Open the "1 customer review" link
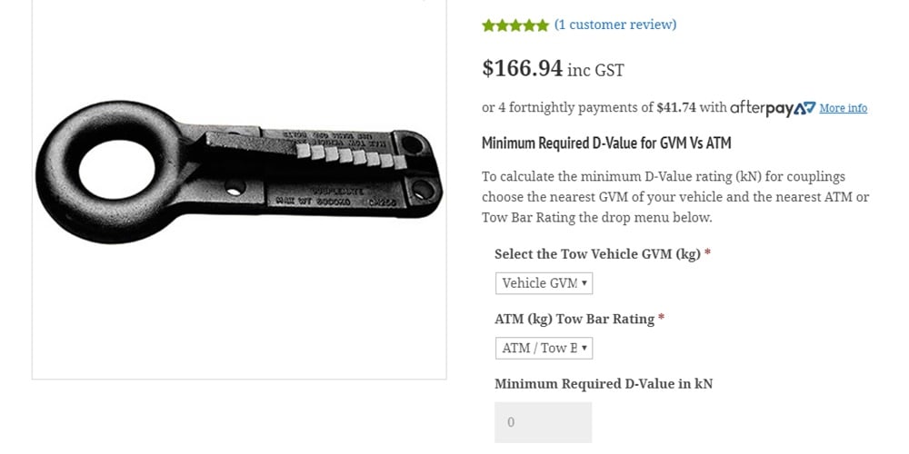Image resolution: width=909 pixels, height=454 pixels. point(615,25)
